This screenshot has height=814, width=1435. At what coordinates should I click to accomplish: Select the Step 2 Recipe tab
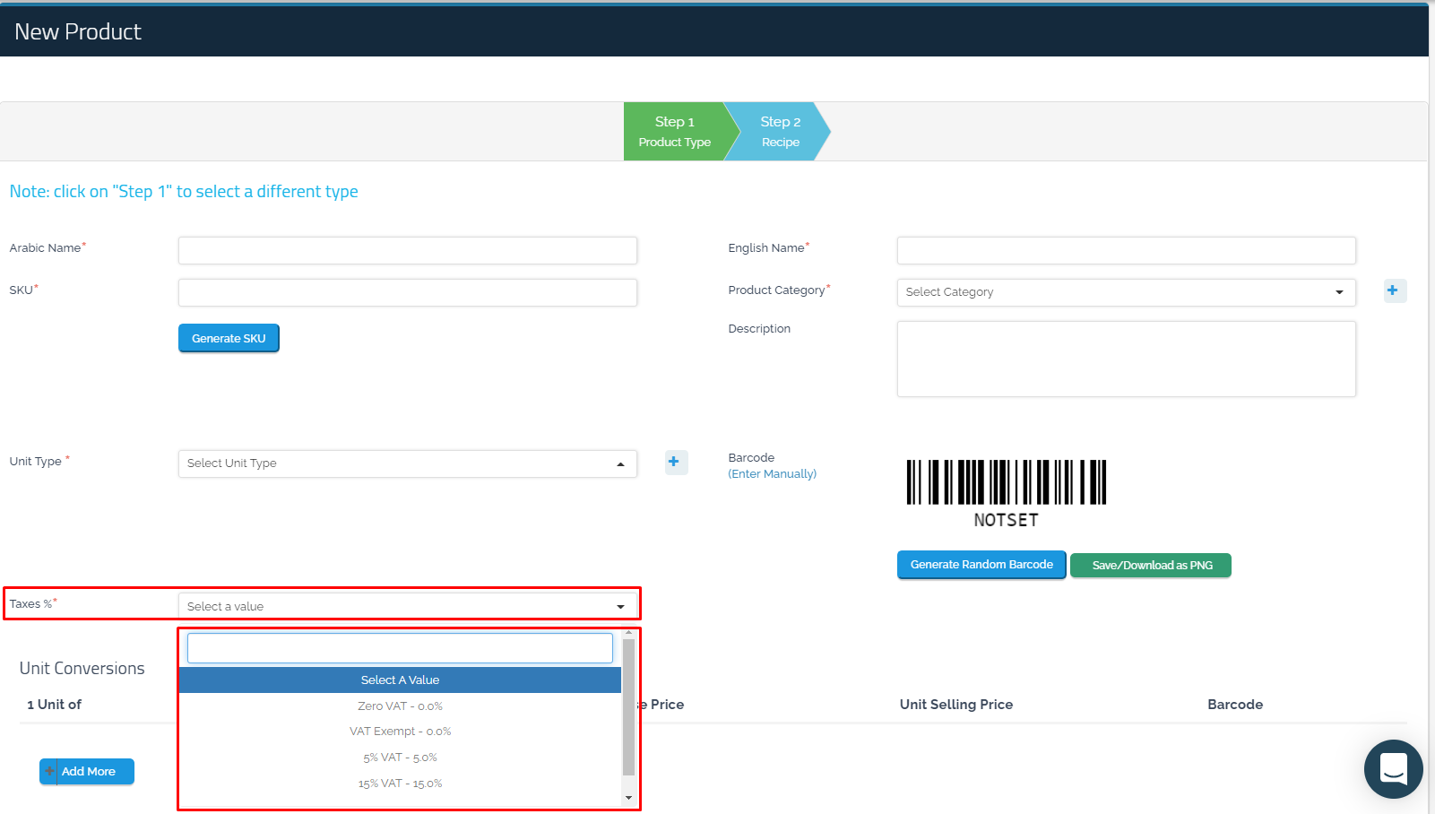click(779, 131)
